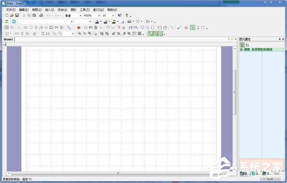Click the Save floppy disk icon
This screenshot has width=287, height=183.
click(x=17, y=15)
